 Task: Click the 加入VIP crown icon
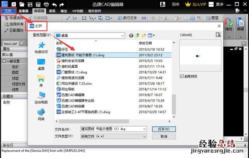[188, 4]
